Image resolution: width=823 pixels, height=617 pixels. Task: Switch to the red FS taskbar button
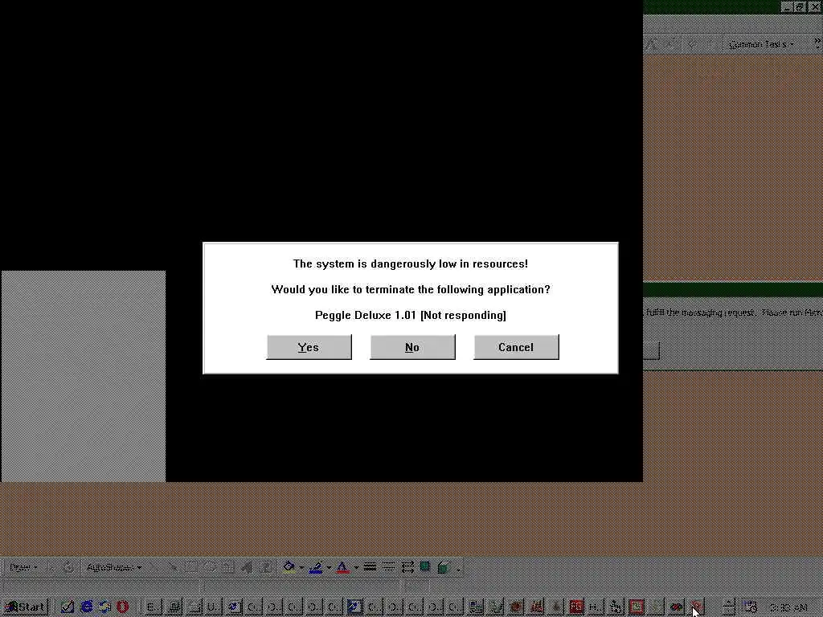[576, 607]
